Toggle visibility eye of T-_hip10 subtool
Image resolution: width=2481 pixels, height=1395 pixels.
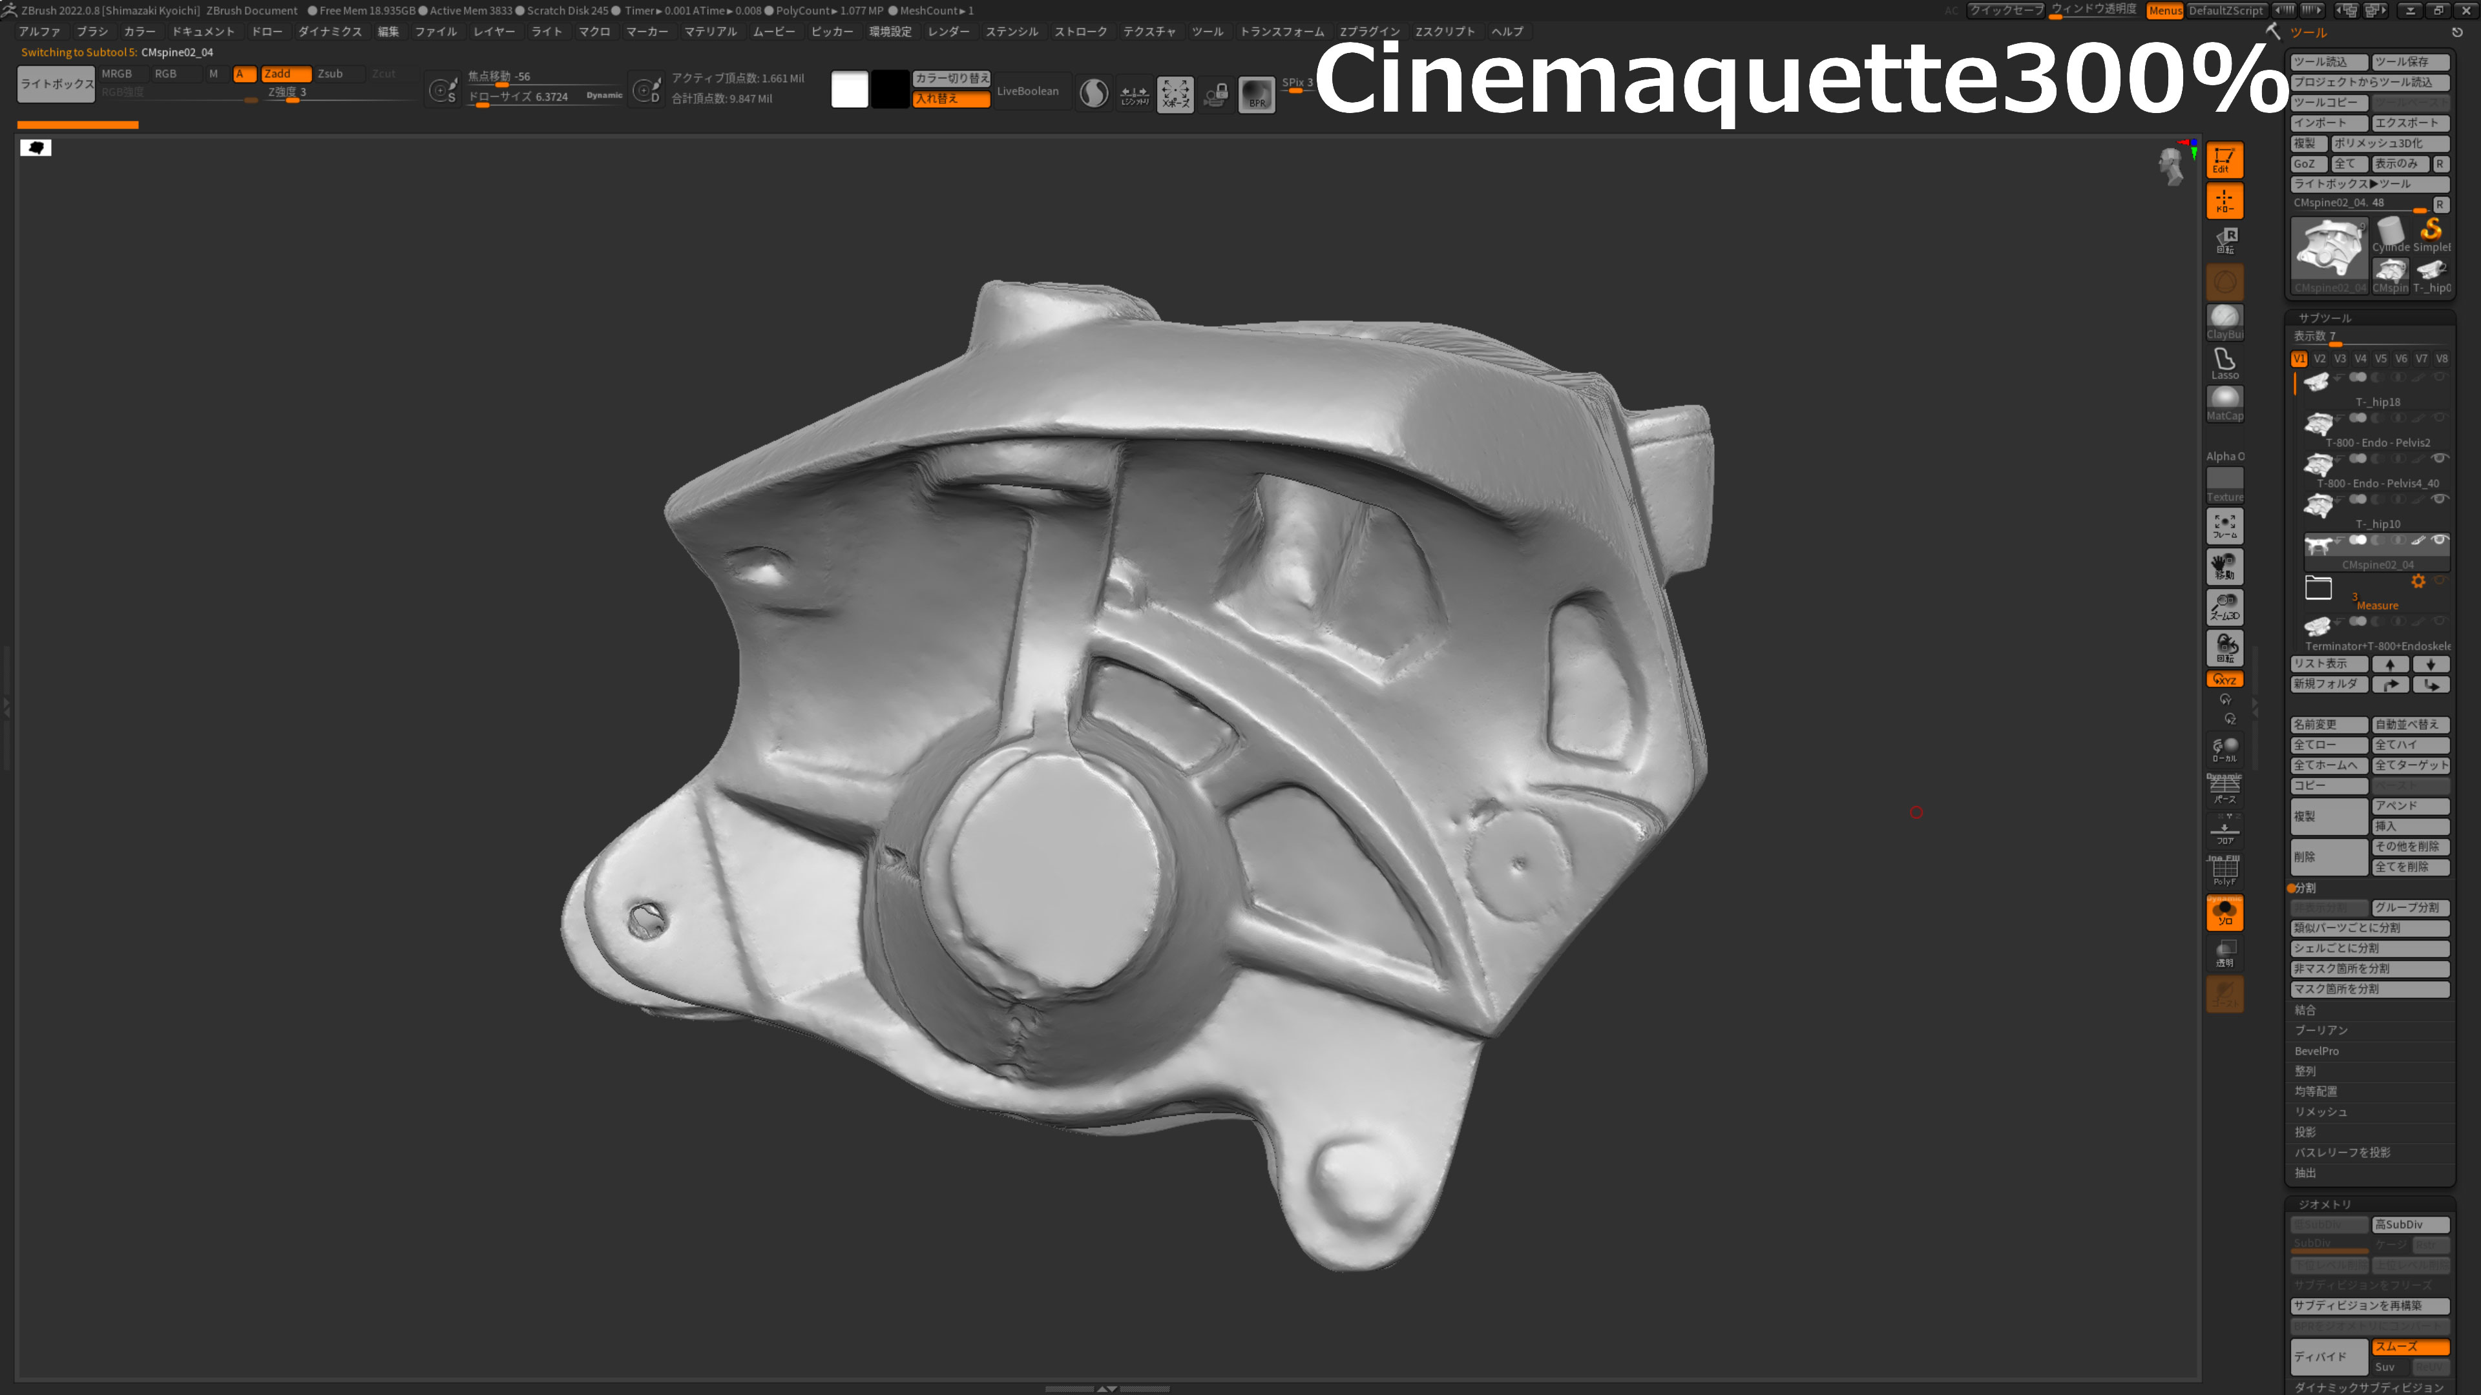[x=2438, y=499]
